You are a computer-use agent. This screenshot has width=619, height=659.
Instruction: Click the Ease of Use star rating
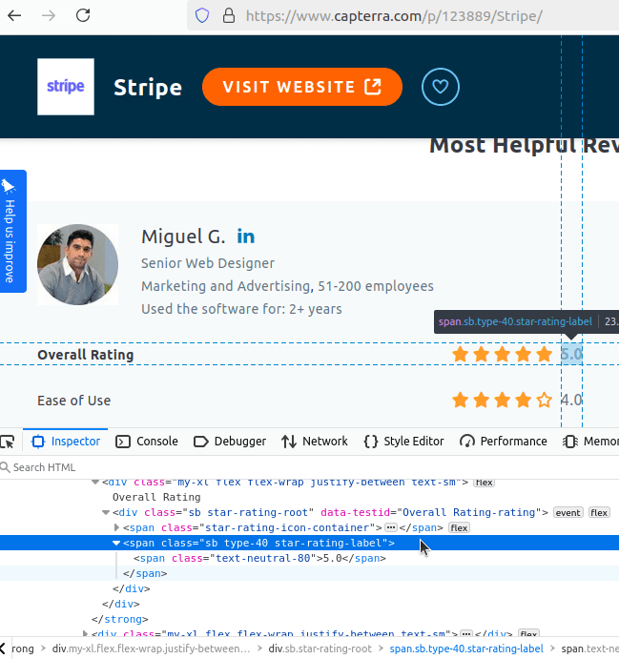503,401
